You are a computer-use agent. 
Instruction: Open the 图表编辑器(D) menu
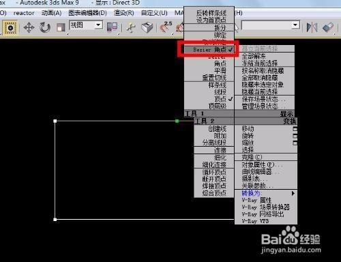pyautogui.click(x=87, y=13)
